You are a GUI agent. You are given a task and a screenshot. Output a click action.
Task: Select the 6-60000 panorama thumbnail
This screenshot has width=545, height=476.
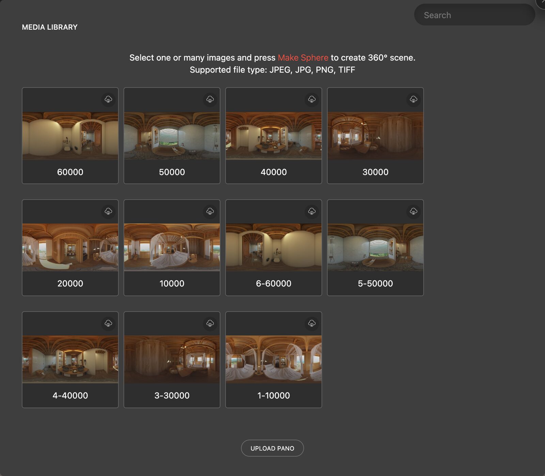(x=274, y=248)
